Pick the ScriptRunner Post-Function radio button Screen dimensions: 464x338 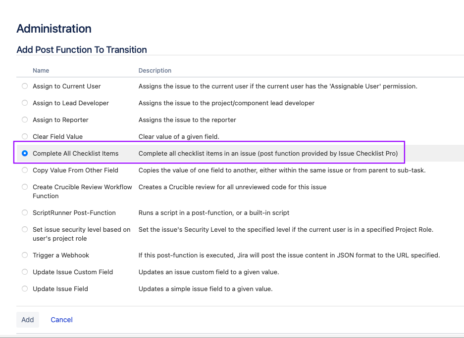point(25,212)
